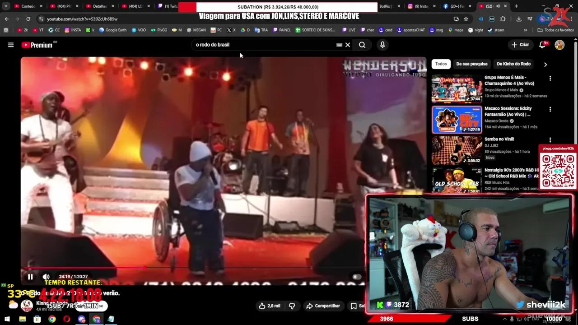Go to YouTube Premium home logo
The width and height of the screenshot is (578, 325).
pyautogui.click(x=37, y=45)
